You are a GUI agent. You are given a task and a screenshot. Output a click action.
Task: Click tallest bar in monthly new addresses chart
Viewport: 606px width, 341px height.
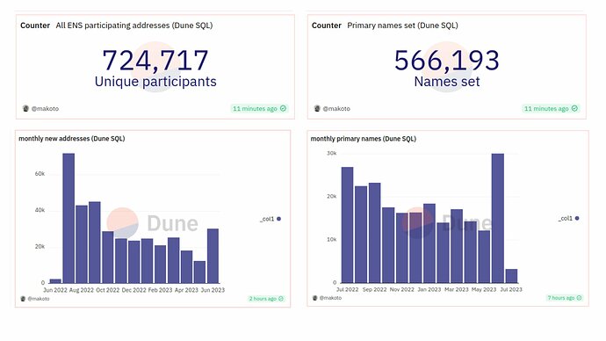(69, 218)
